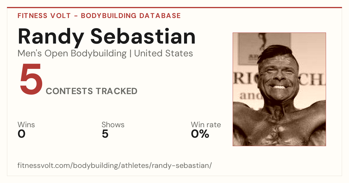Click the Shows value of 5
Screen dimensions: 349x183
point(105,134)
